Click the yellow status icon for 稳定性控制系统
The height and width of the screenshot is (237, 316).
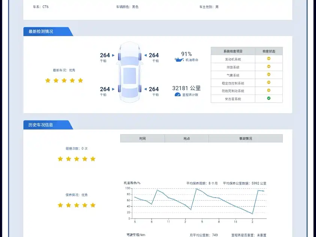tap(269, 83)
